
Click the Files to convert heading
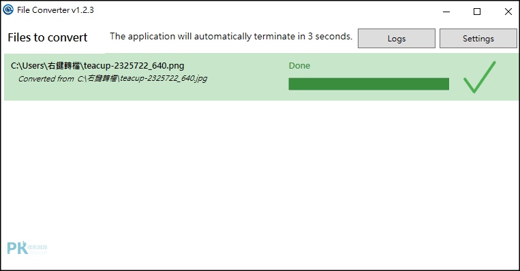tap(48, 37)
